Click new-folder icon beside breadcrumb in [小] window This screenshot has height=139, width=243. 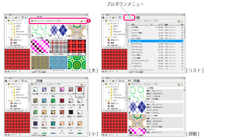click(81, 84)
